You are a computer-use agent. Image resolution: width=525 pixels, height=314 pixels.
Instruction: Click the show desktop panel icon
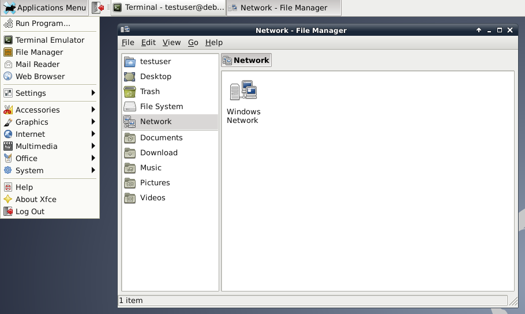(x=98, y=8)
